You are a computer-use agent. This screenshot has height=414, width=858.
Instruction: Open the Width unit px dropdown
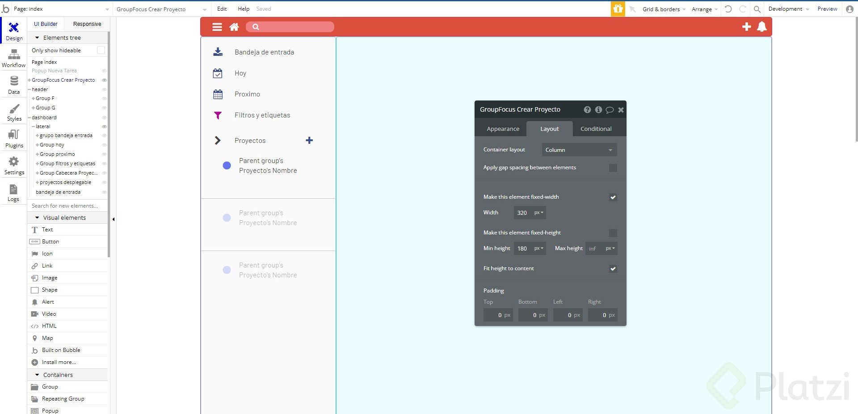coord(539,213)
